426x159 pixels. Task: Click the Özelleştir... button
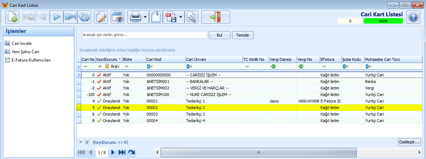pyautogui.click(x=409, y=142)
